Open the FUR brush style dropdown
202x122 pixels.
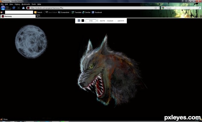pyautogui.click(x=92, y=21)
